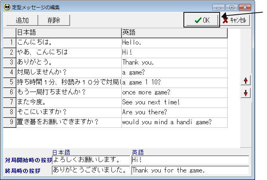This screenshot has height=180, width=267.
Task: Select the こんにちは。 Japanese cell
Action: (x=68, y=42)
